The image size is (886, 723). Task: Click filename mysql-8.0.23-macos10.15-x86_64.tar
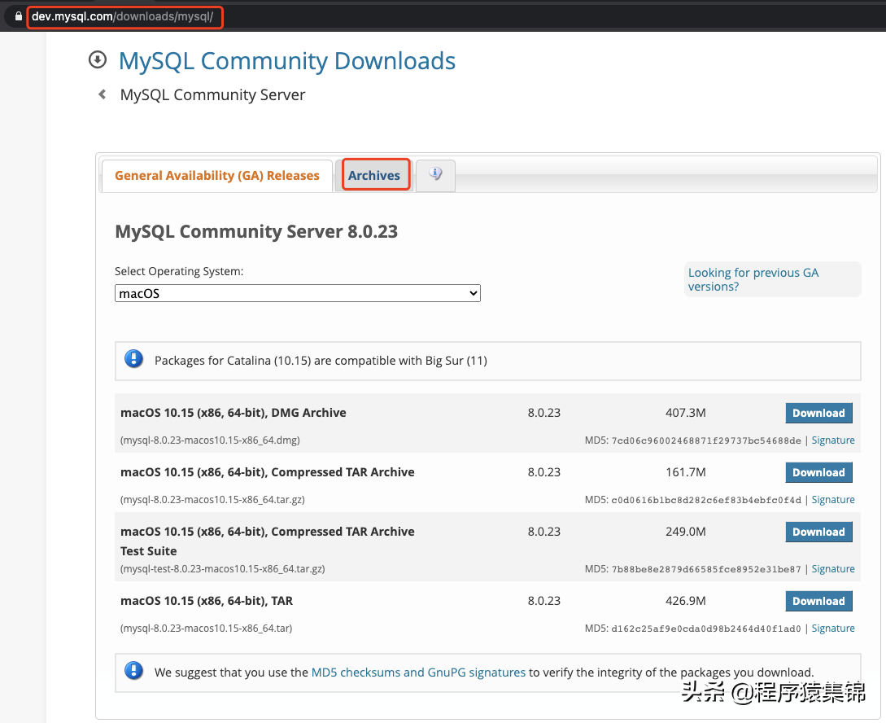206,629
